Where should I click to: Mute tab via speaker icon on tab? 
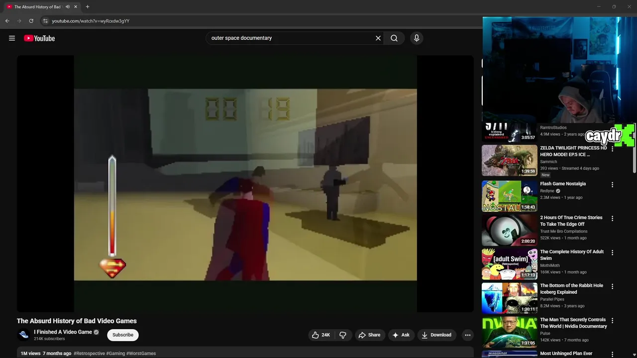pos(68,7)
